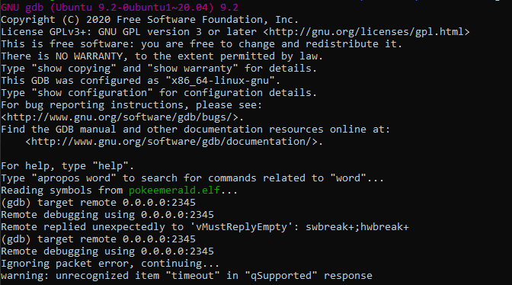Click the "There is NO WARRANTY" line

[162, 56]
